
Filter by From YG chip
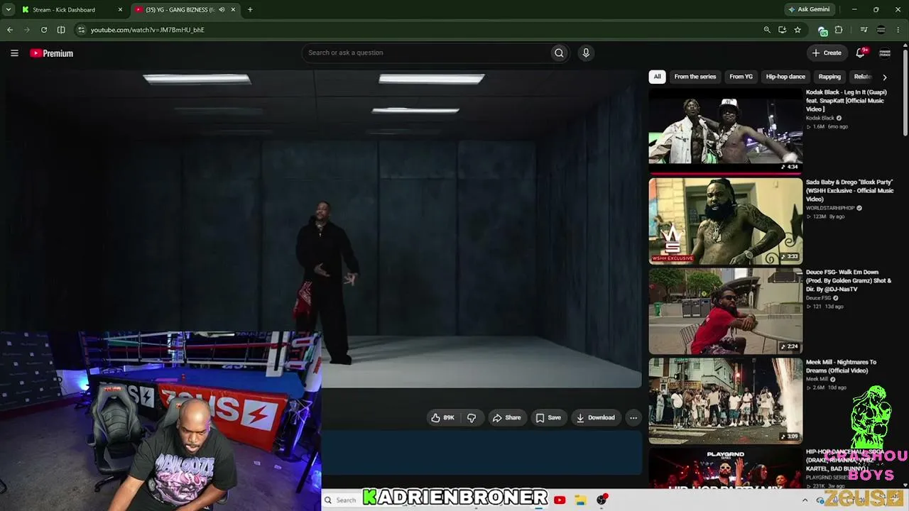(741, 77)
